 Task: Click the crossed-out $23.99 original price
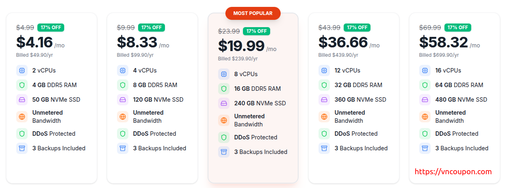pyautogui.click(x=229, y=31)
